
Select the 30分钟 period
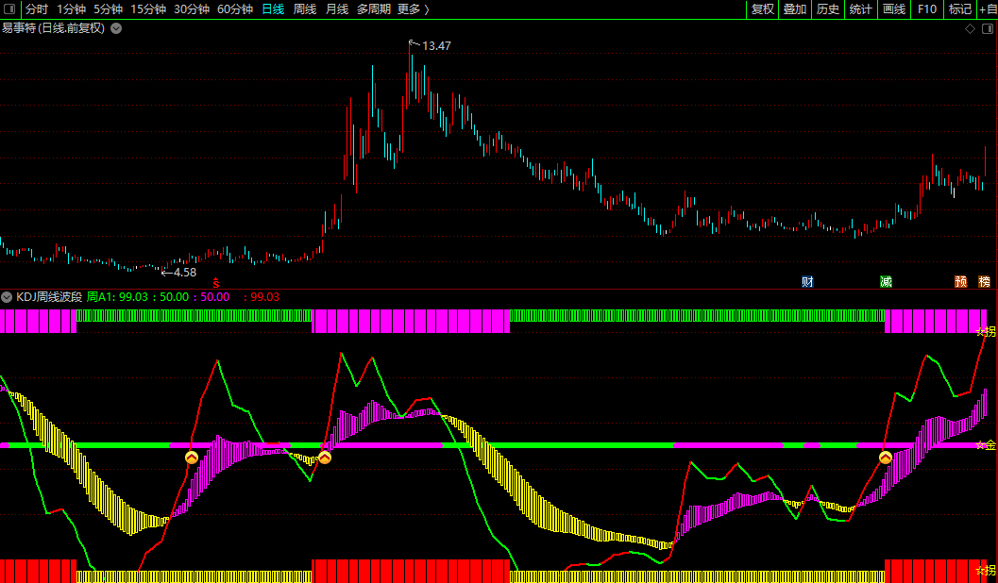pos(192,9)
